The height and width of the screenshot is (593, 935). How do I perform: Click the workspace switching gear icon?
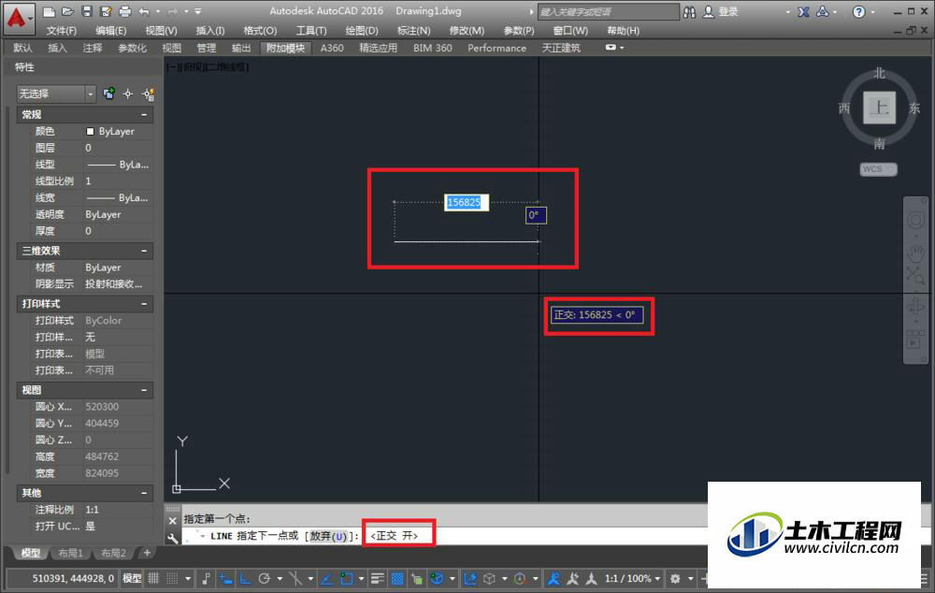[675, 578]
